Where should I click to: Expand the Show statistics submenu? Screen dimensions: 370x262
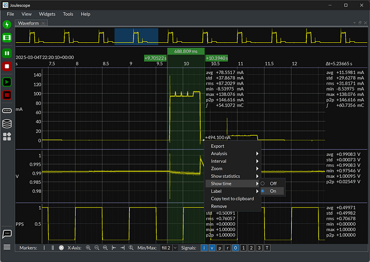pos(232,176)
